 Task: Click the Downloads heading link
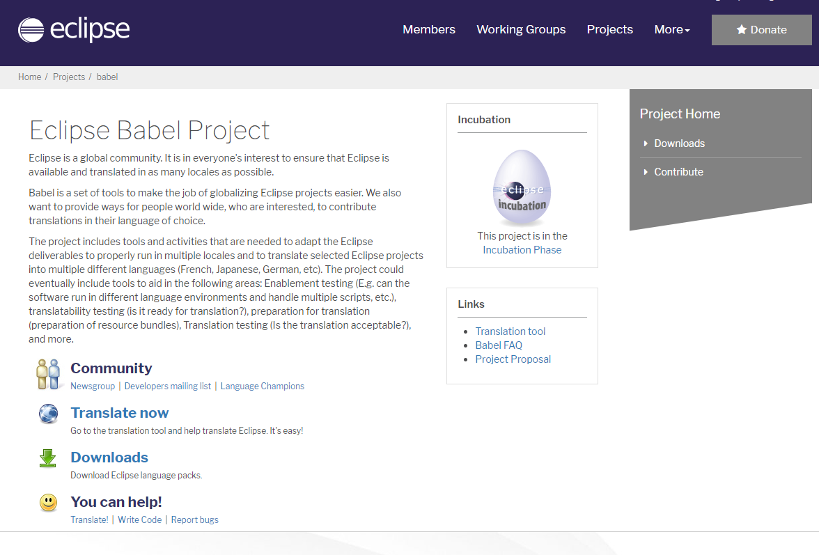109,458
